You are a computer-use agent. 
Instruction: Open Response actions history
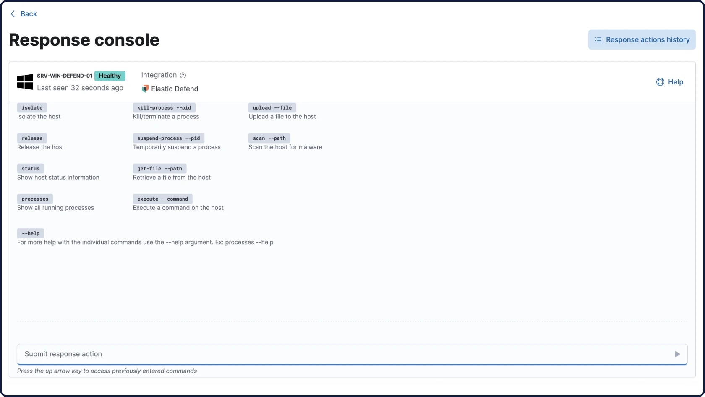[642, 39]
